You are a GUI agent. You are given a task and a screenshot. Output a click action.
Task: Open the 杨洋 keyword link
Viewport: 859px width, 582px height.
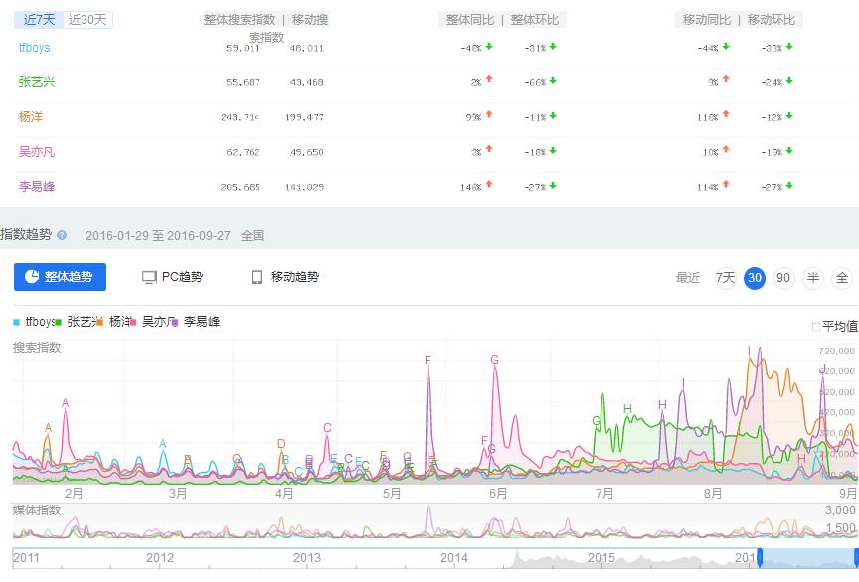[31, 116]
